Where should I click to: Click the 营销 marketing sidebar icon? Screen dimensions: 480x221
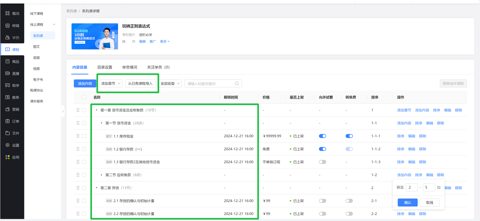[x=8, y=109]
